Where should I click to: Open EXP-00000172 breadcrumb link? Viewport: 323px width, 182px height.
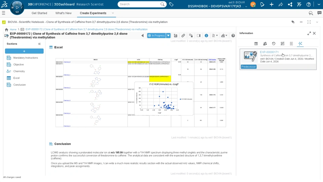click(x=86, y=29)
